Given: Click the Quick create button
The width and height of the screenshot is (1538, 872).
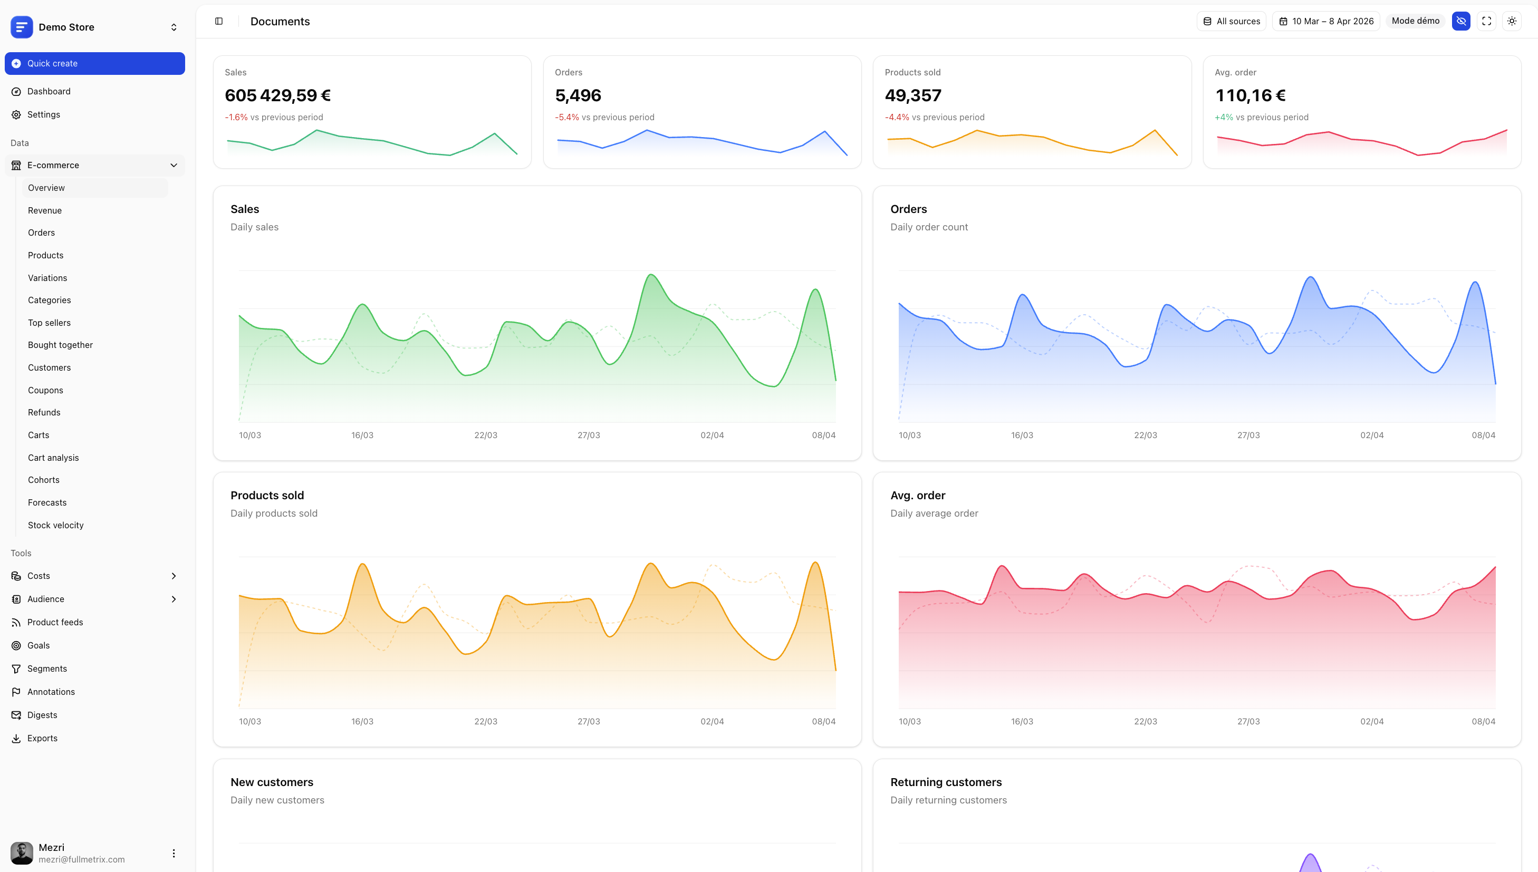Looking at the screenshot, I should point(94,63).
